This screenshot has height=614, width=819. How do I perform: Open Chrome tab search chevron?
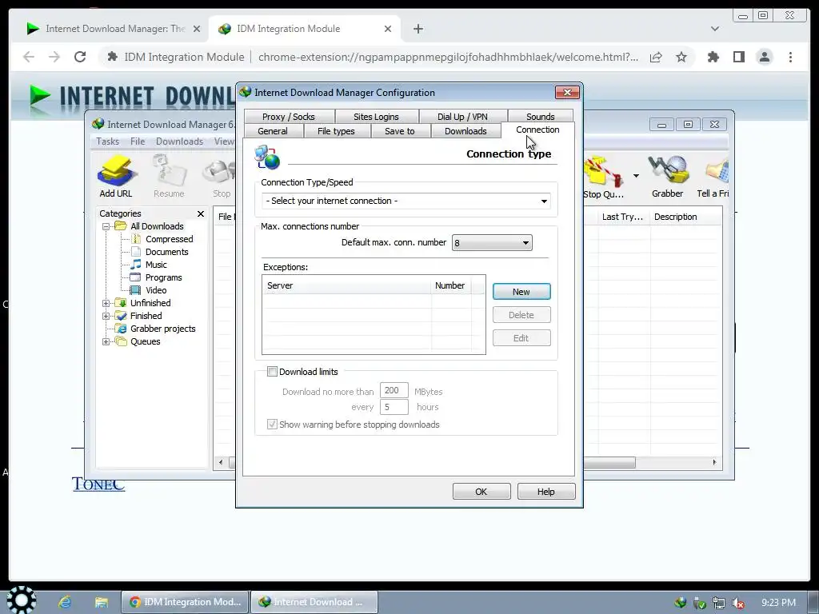pos(715,29)
